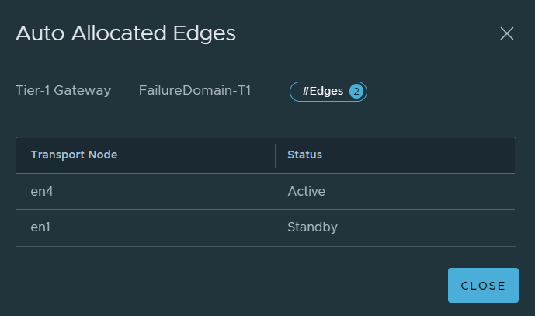Image resolution: width=535 pixels, height=316 pixels.
Task: Click empty area beside Standby status
Action: tap(426, 227)
